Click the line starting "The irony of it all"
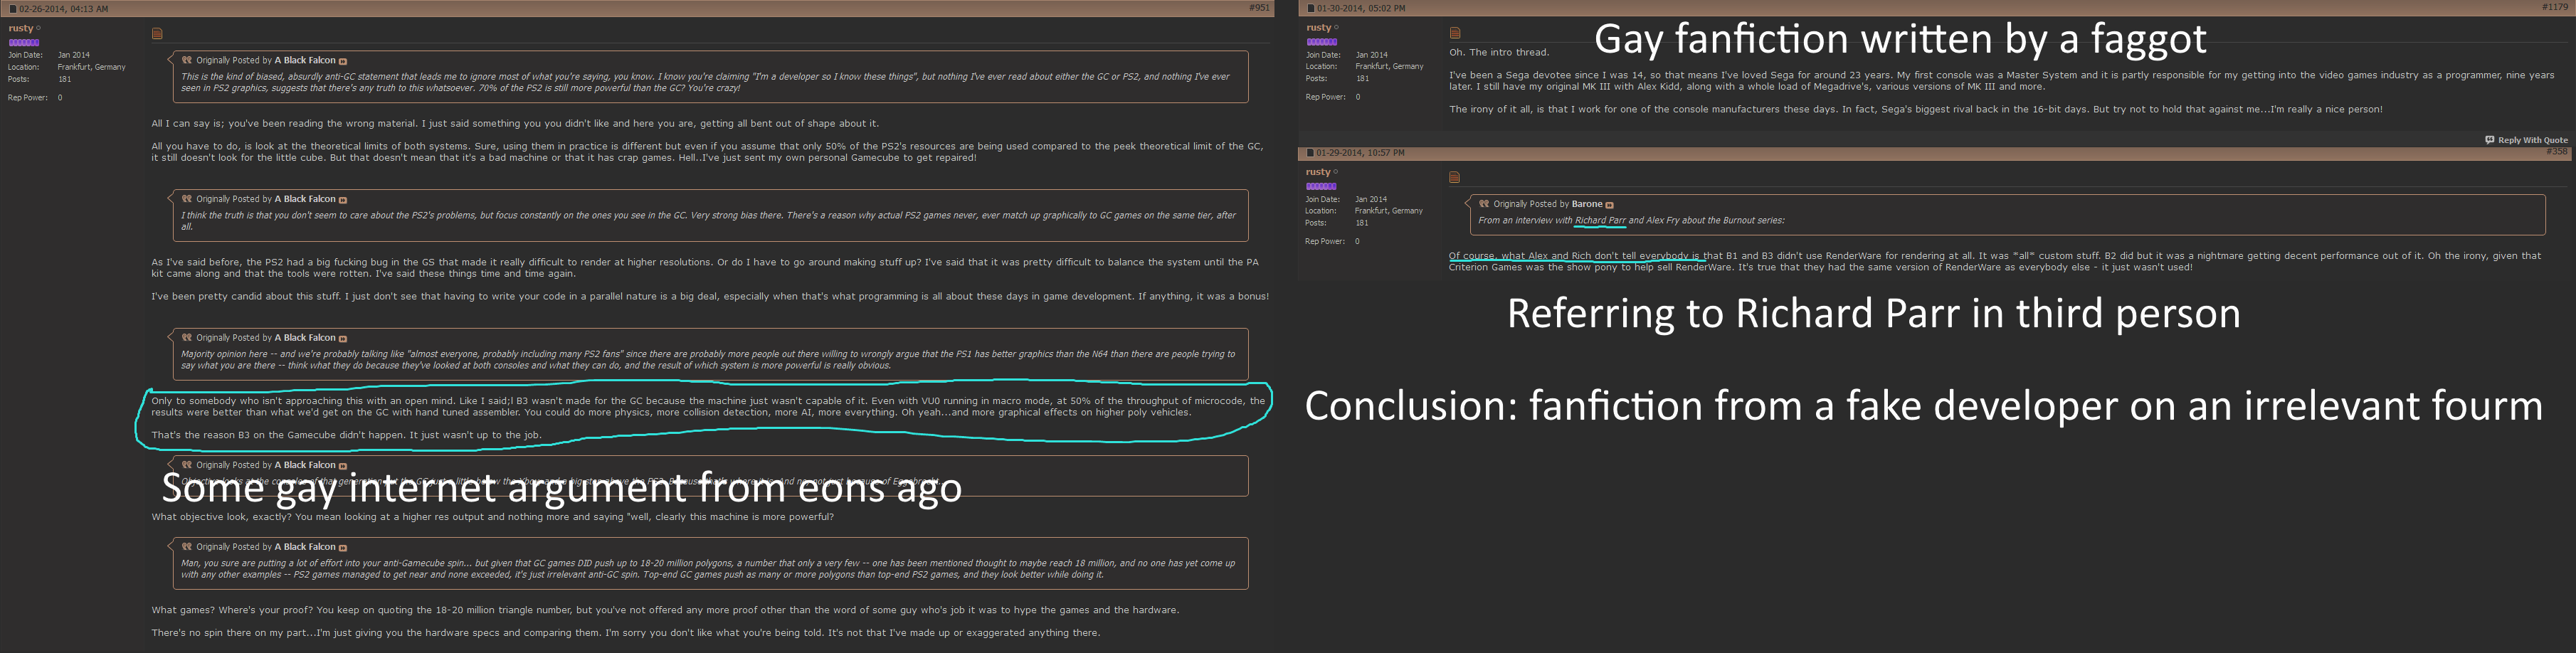 coord(1916,109)
